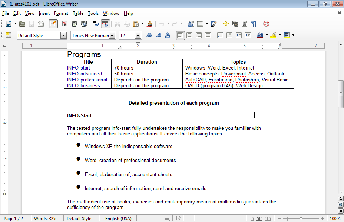Click the Print document icon

[x=75, y=24]
